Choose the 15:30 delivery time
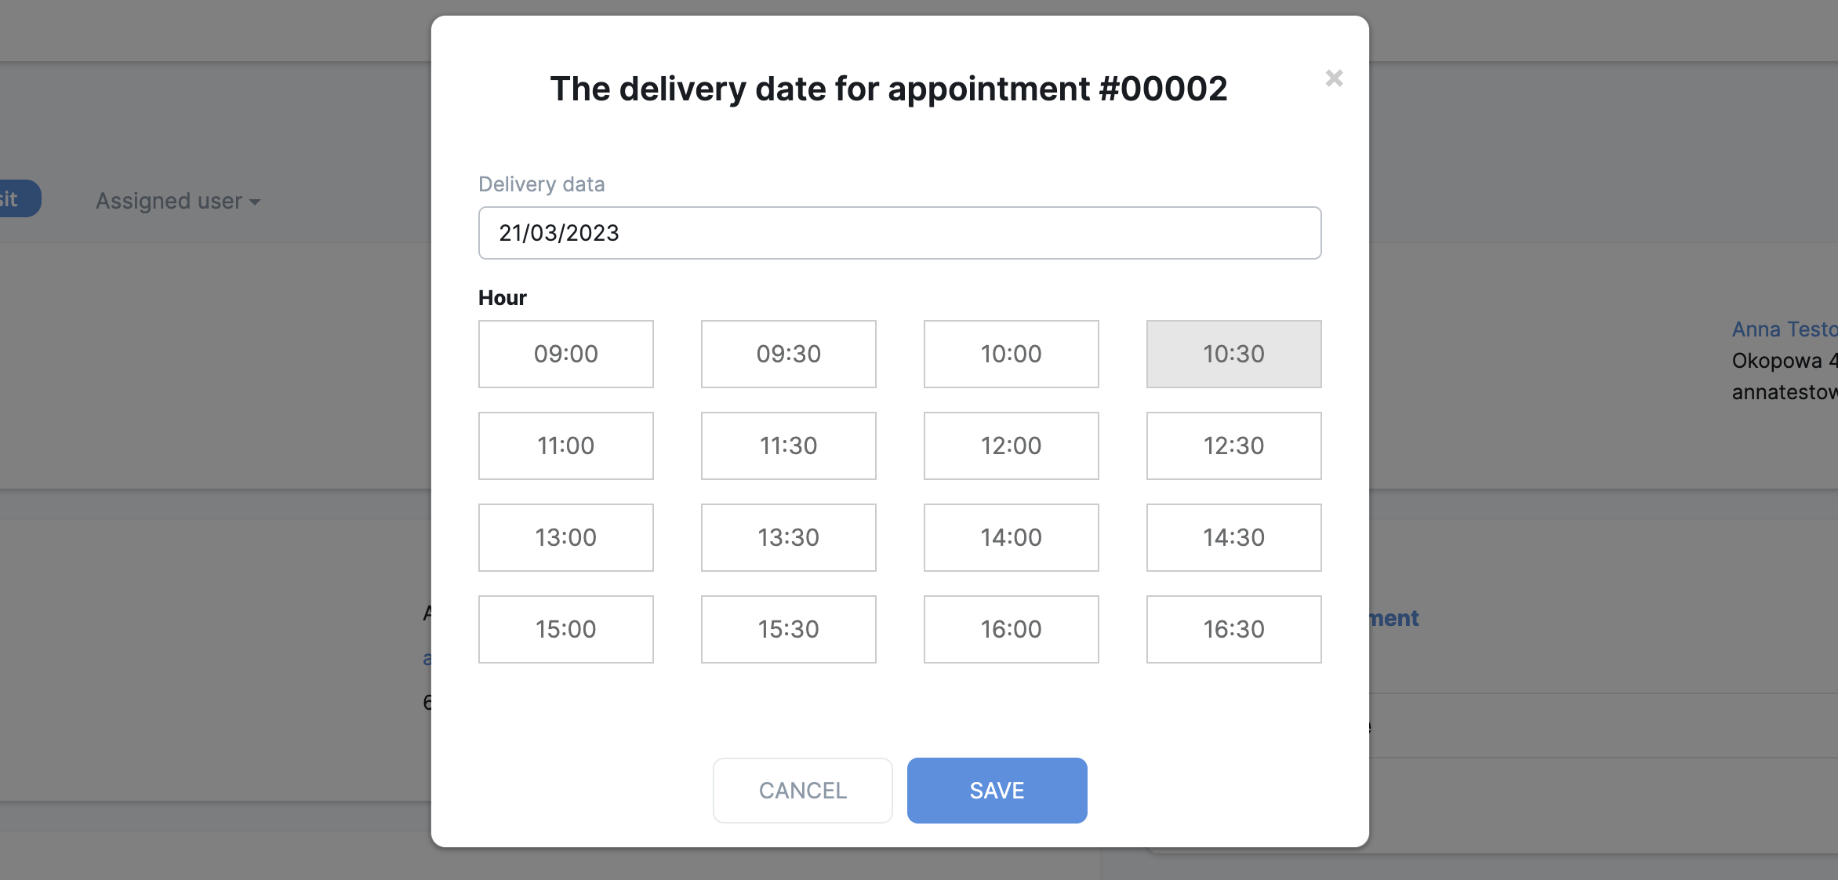The width and height of the screenshot is (1838, 880). (x=788, y=629)
